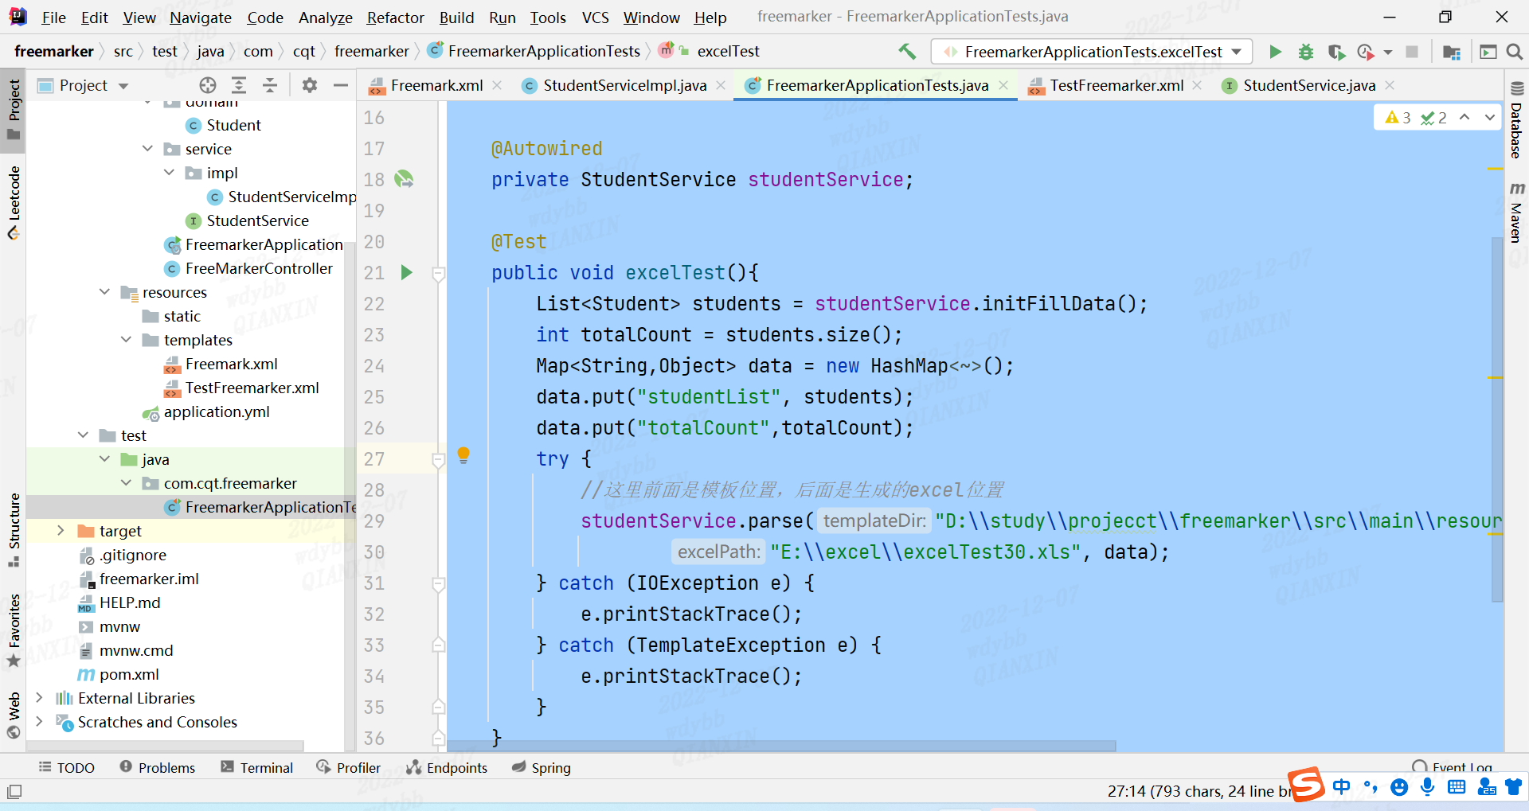Toggle the Structure tool window
The image size is (1529, 811).
[x=14, y=528]
